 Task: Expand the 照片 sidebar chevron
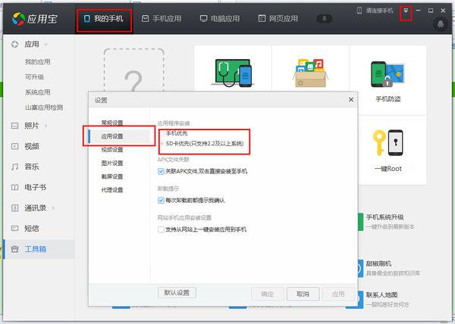(x=46, y=126)
